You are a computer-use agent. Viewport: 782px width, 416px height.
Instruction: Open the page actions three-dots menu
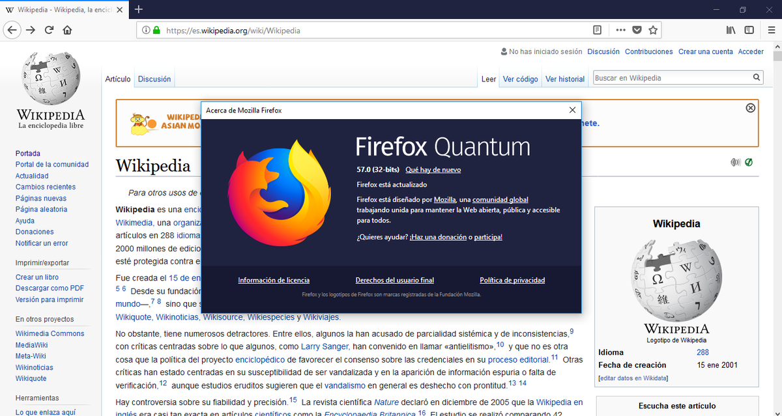[x=620, y=30]
